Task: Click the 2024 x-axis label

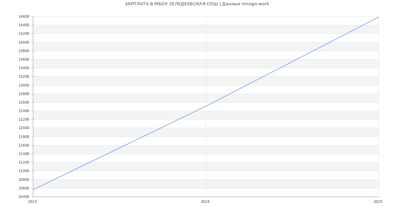Action: point(205,202)
